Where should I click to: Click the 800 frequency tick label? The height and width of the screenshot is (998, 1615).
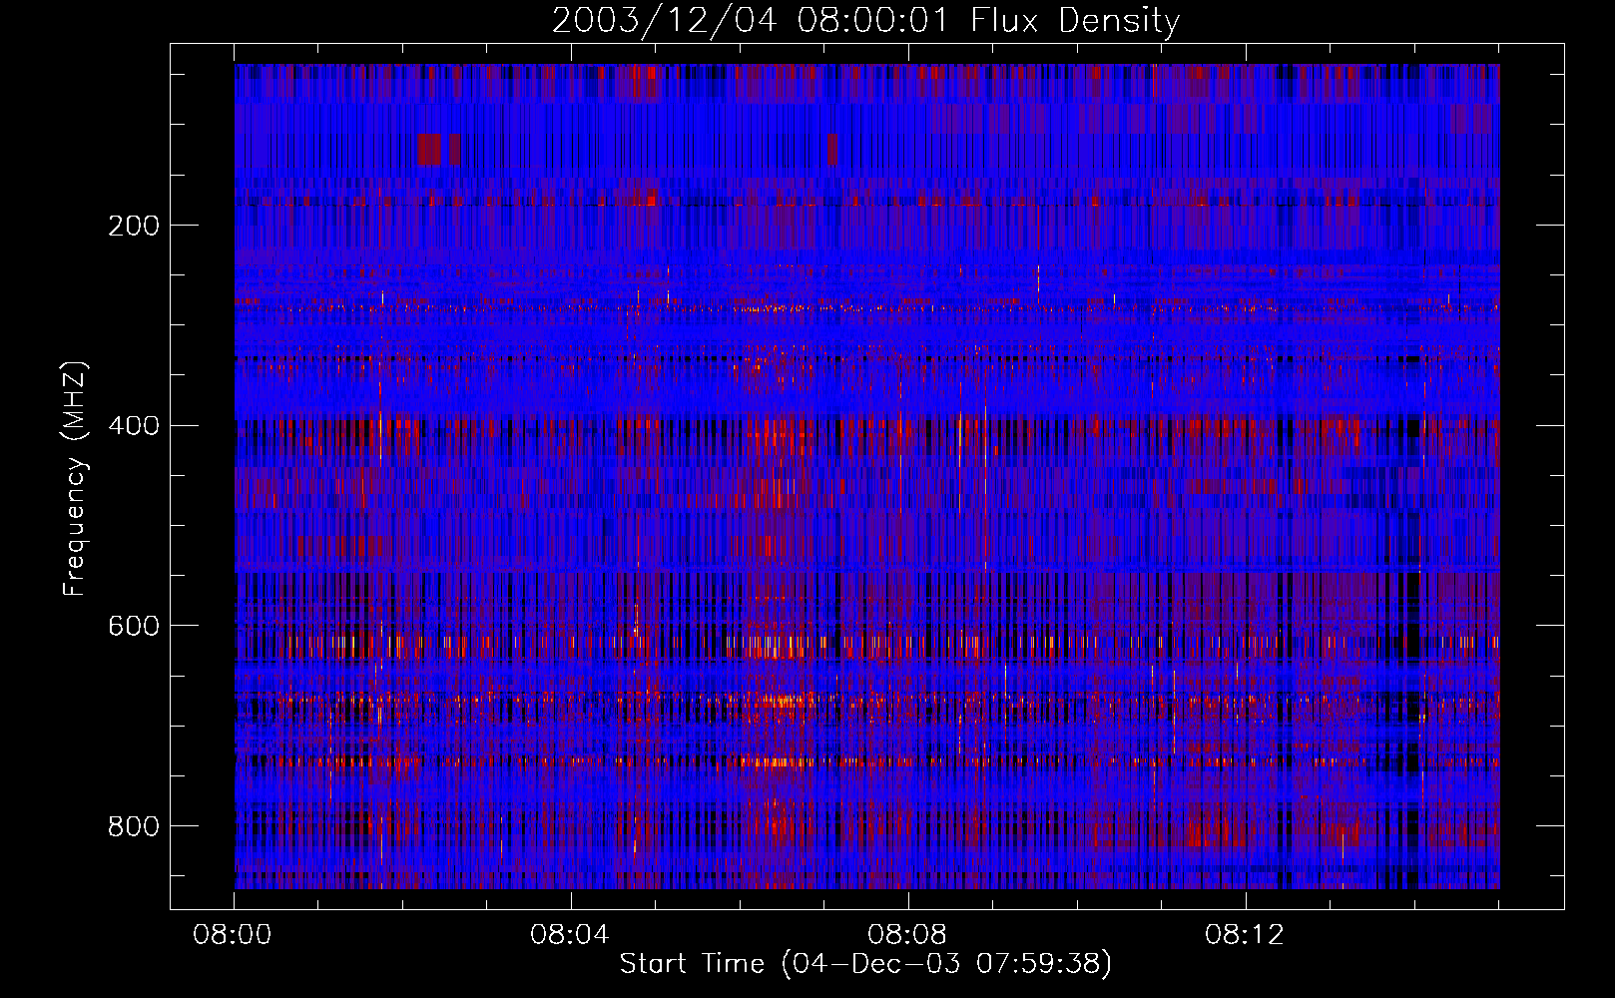[x=134, y=826]
